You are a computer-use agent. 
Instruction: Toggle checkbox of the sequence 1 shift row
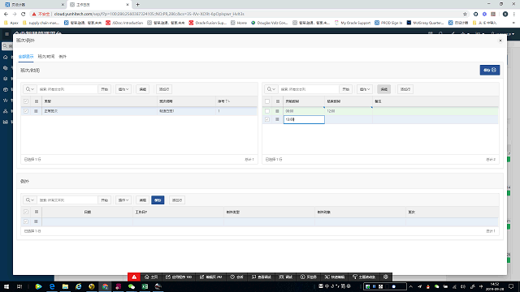[26, 111]
